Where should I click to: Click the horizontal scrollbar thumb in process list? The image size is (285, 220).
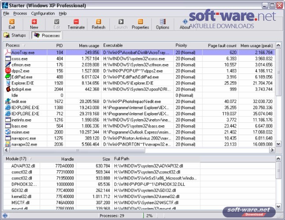[78, 150]
